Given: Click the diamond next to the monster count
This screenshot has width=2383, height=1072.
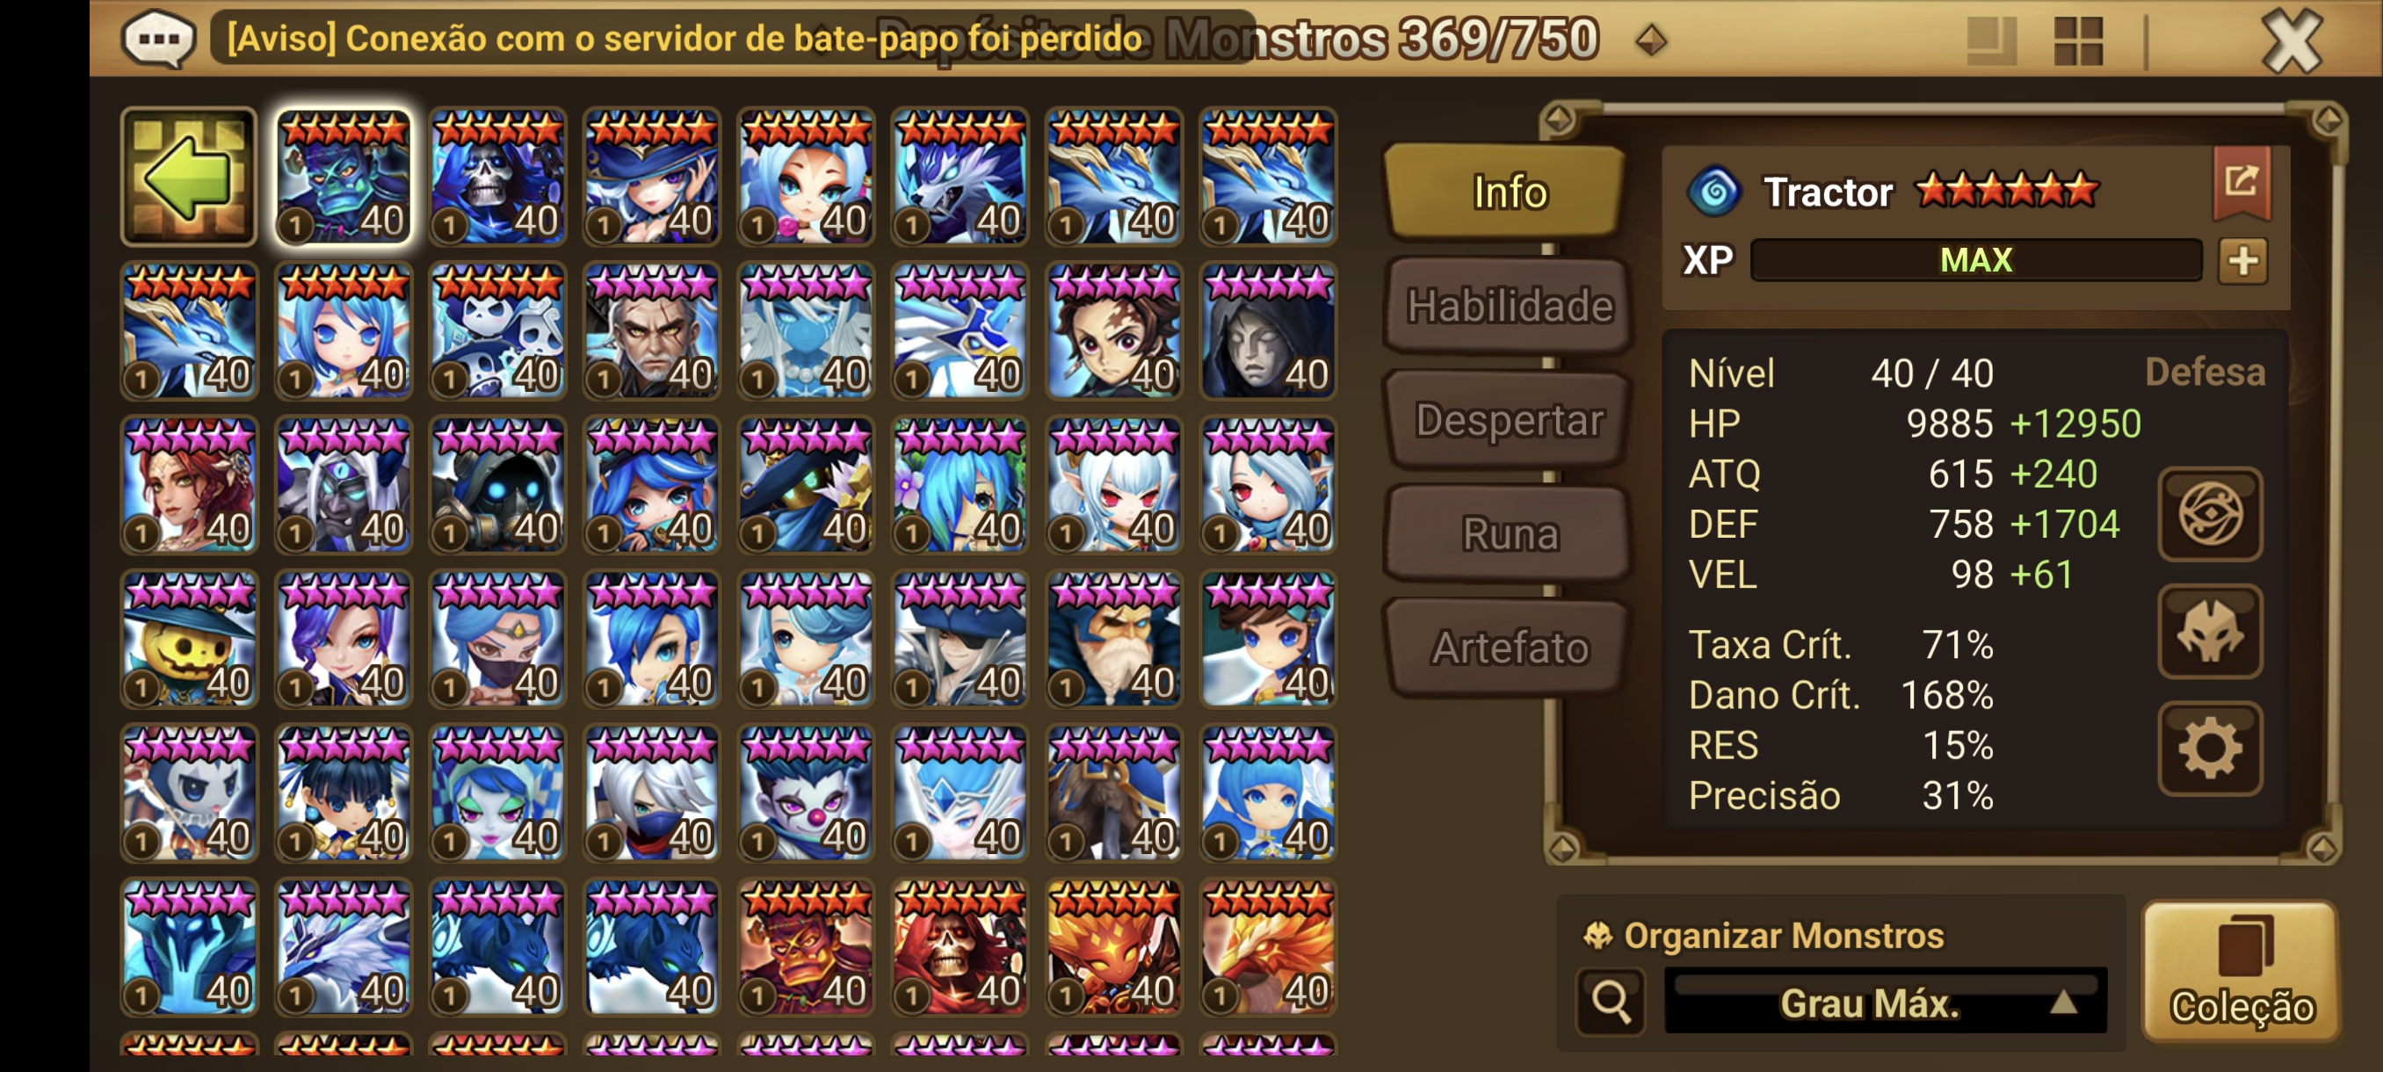Looking at the screenshot, I should point(1651,40).
